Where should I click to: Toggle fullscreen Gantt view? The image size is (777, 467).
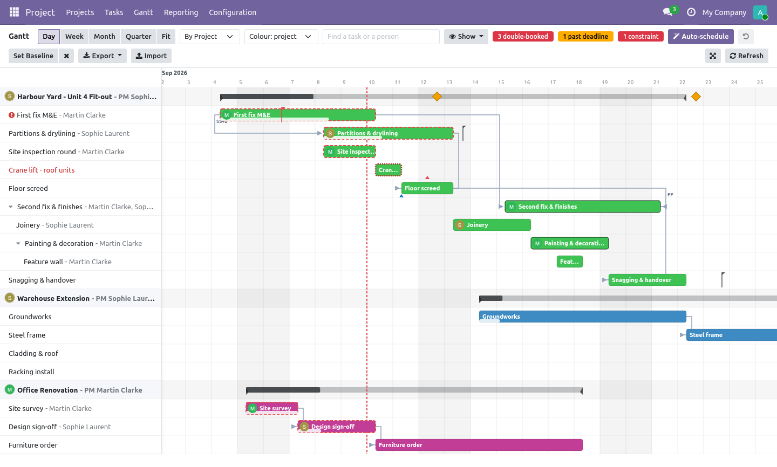pos(713,56)
